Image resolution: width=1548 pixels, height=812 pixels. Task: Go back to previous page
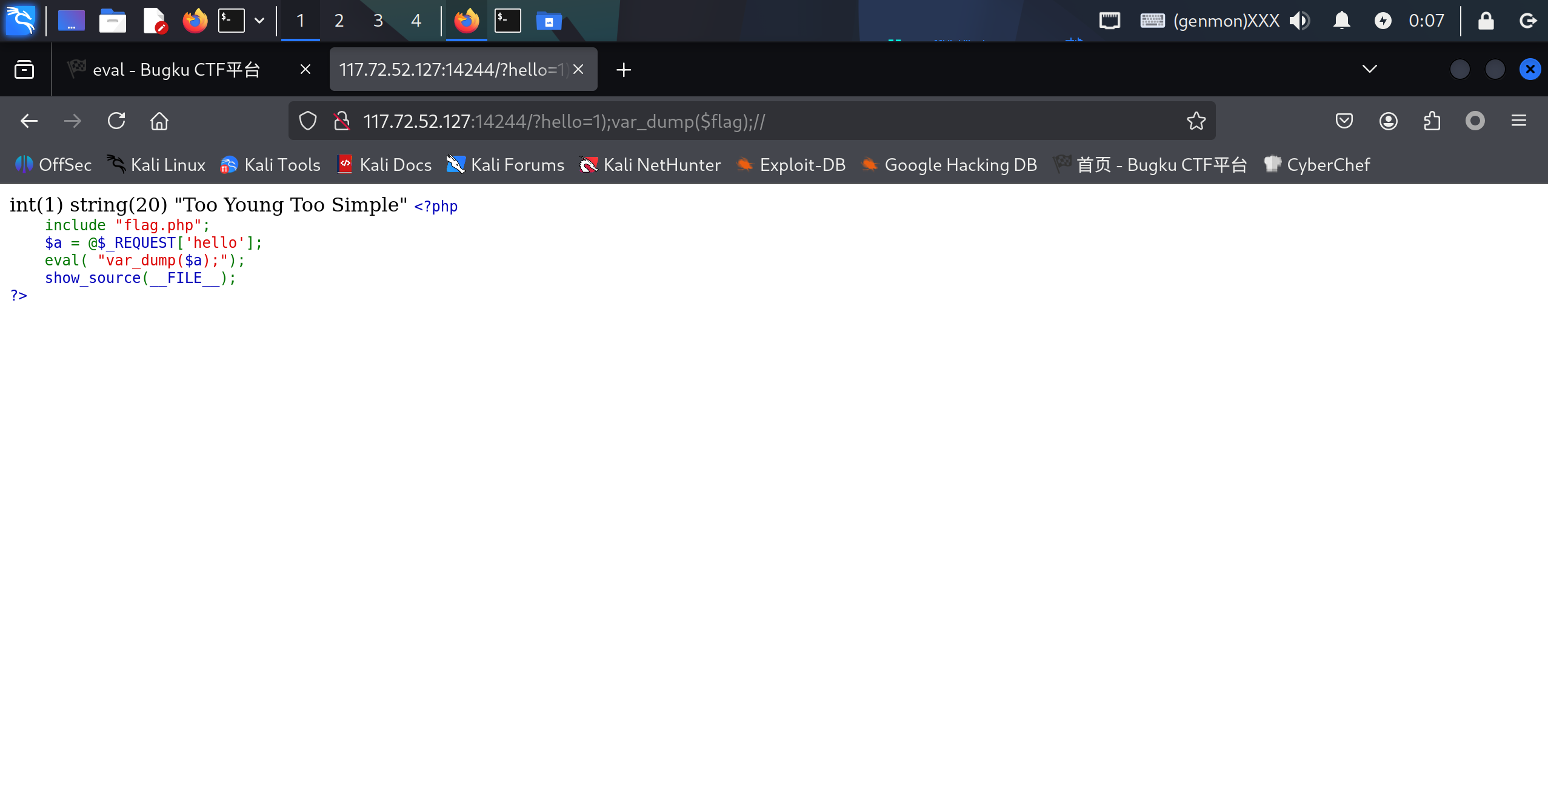29,121
